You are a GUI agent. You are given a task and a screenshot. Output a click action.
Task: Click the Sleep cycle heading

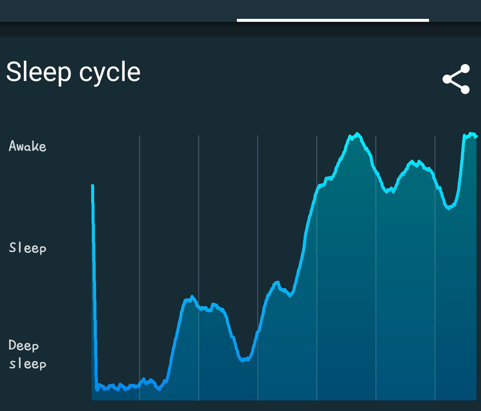[x=73, y=72]
